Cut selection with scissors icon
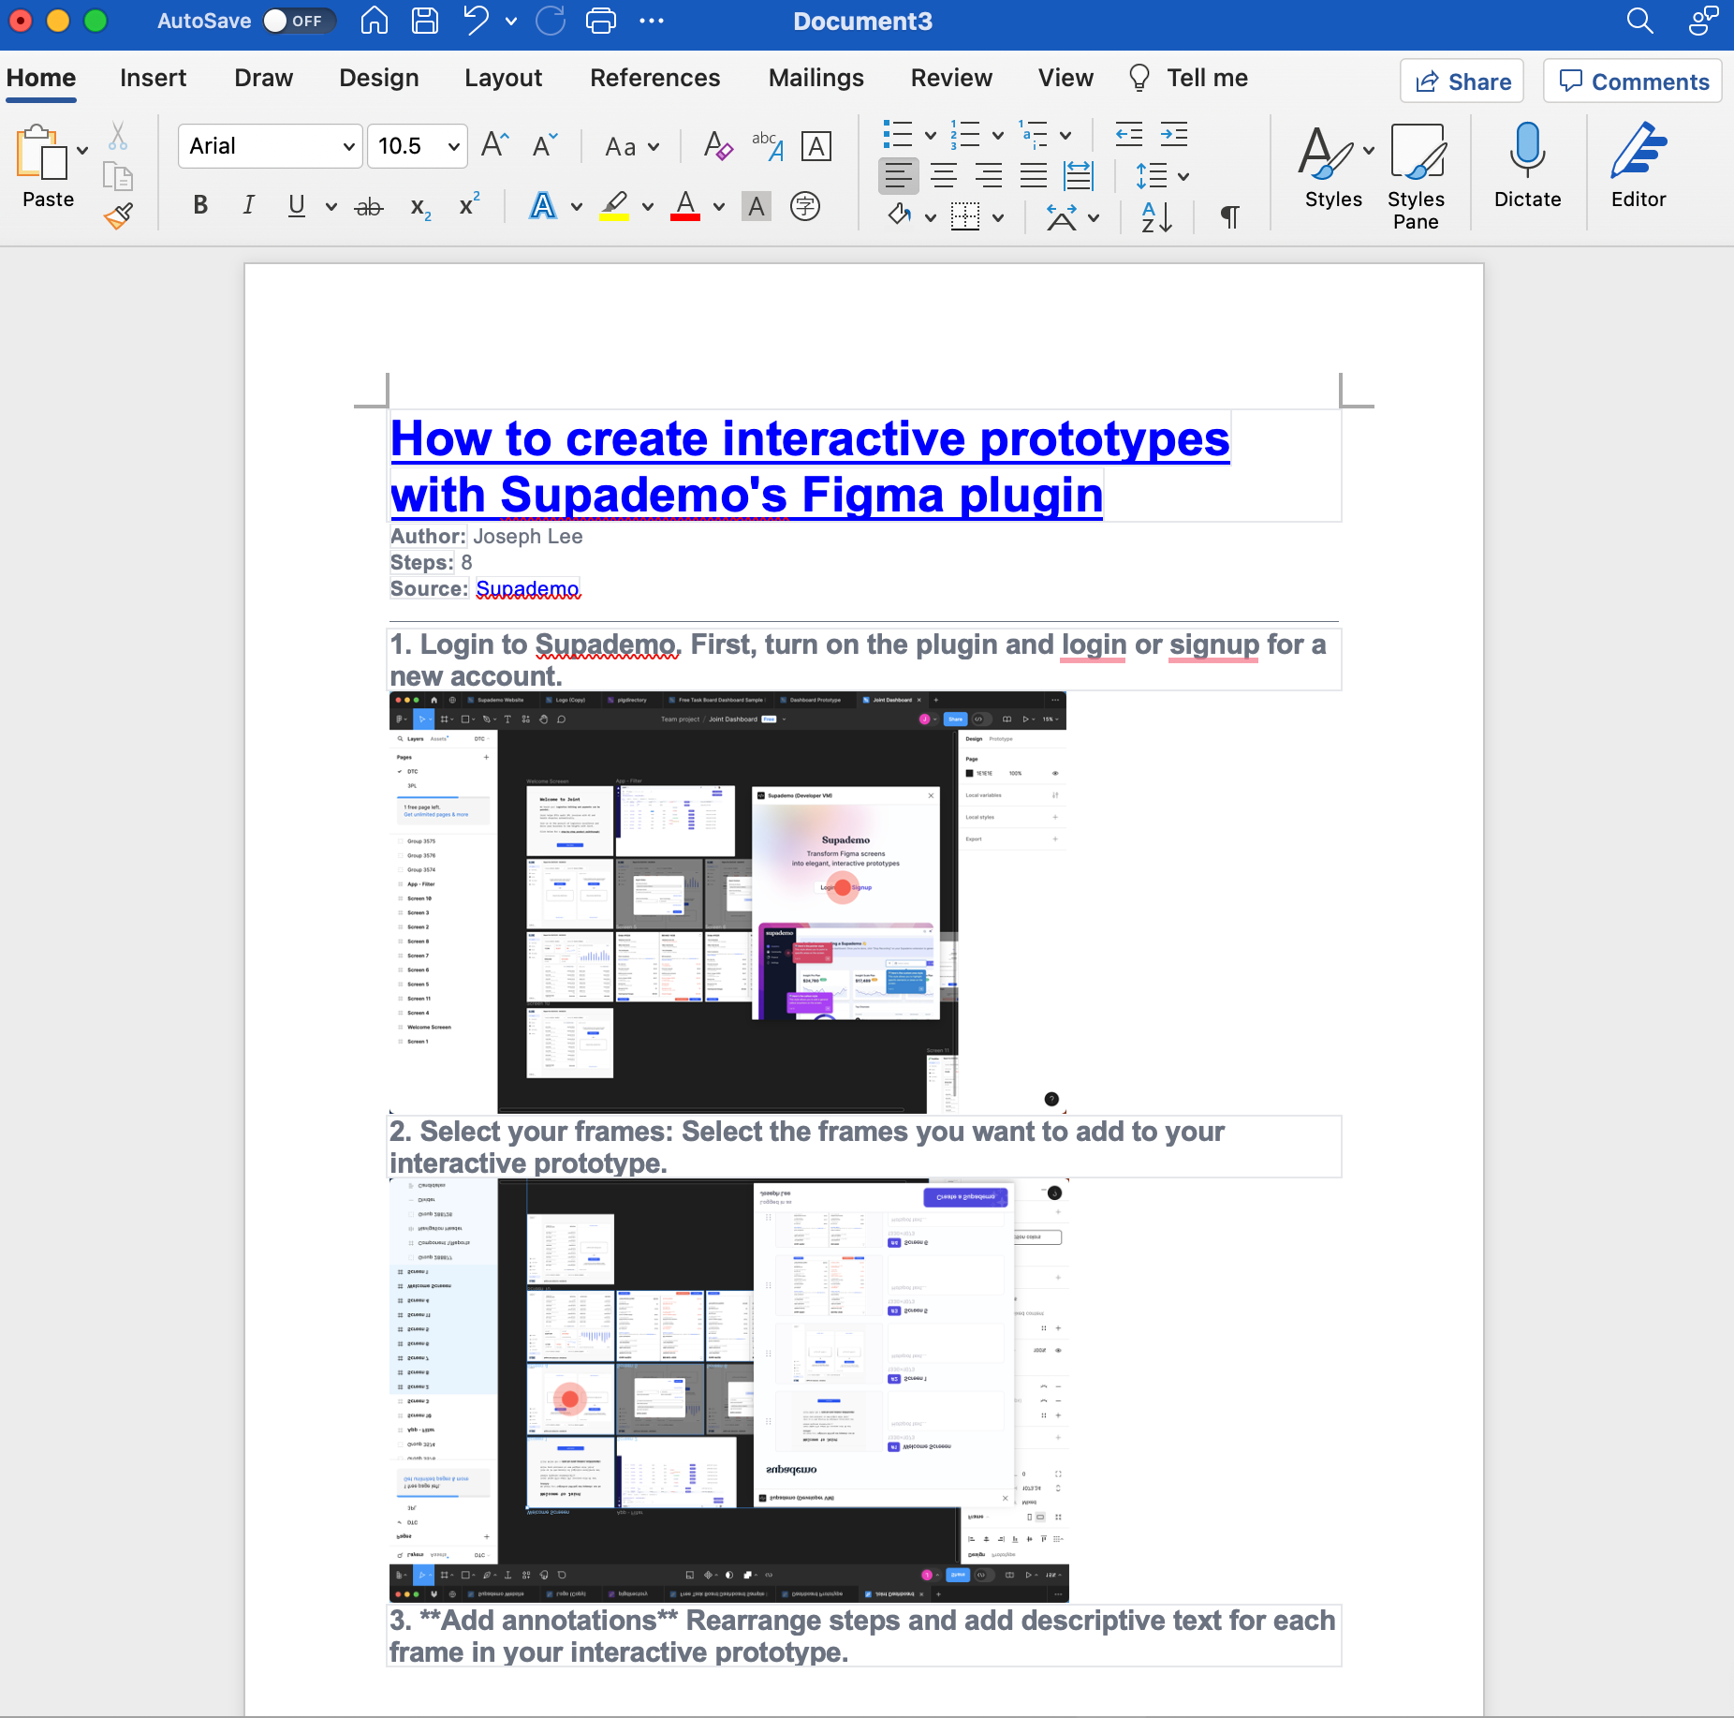Screen dimensions: 1734x1718 pos(117,136)
